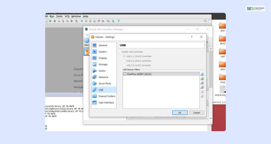
Task: Open User Interface settings category
Action: pos(104,103)
